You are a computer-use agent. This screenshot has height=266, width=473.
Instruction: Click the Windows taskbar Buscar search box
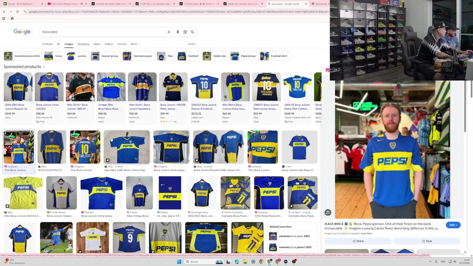pyautogui.click(x=203, y=262)
